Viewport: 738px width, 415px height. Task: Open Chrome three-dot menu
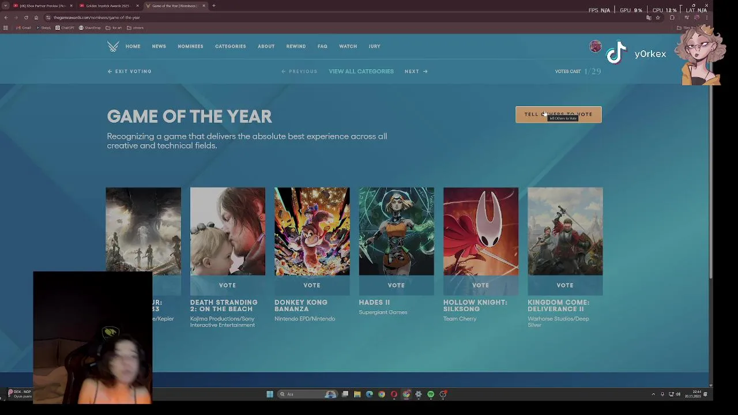click(707, 18)
